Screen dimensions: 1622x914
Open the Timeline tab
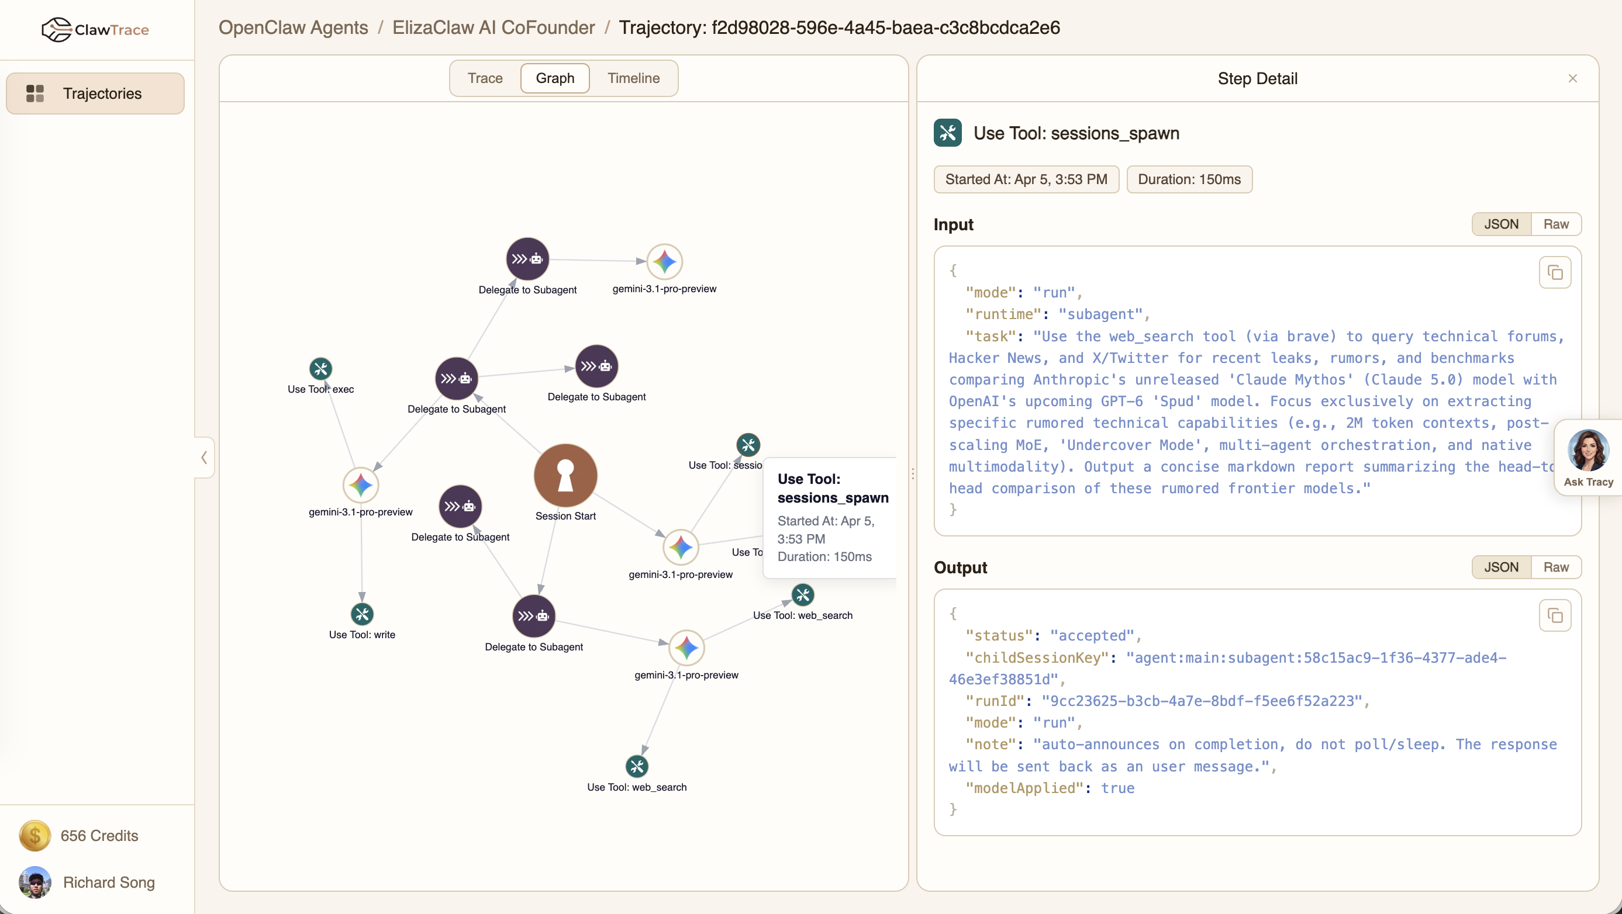pos(633,78)
